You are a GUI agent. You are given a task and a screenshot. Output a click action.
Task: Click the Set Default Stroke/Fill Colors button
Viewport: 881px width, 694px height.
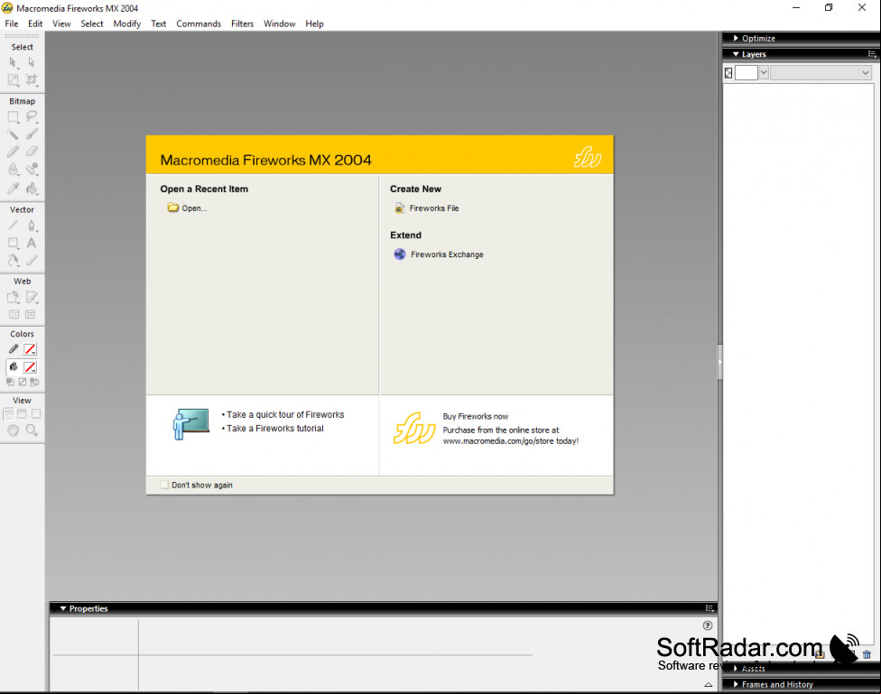click(10, 382)
